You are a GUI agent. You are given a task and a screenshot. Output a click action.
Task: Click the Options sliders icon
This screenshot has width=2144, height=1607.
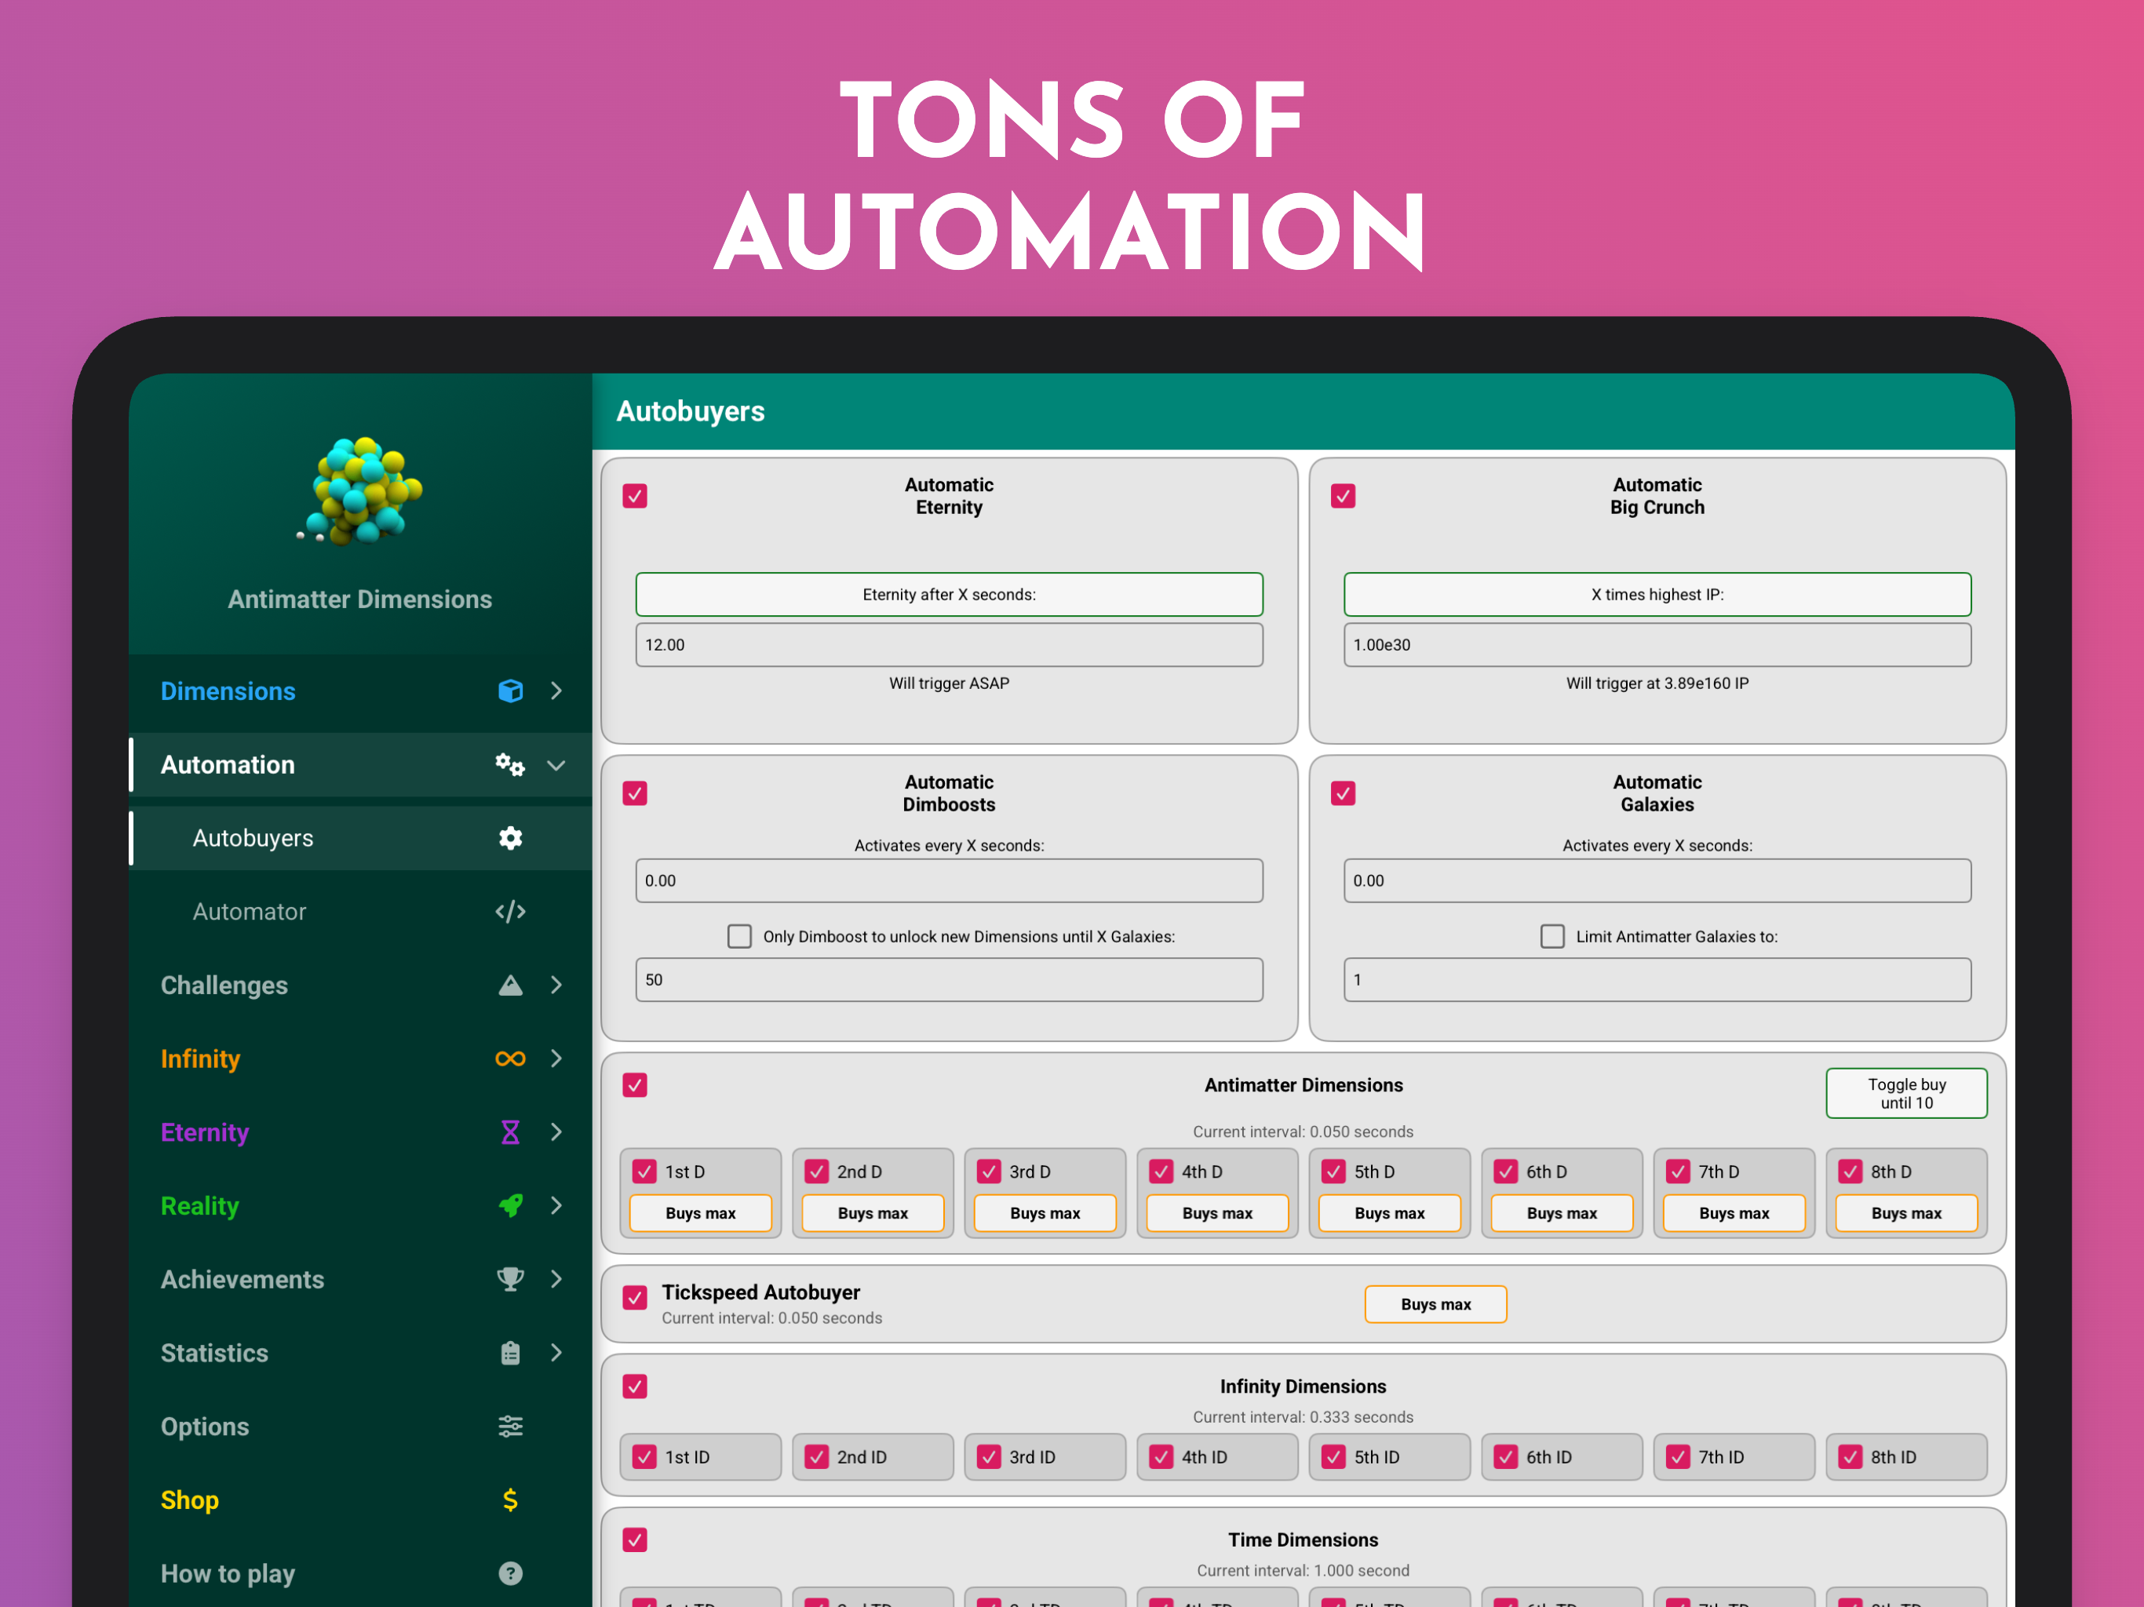[x=510, y=1427]
